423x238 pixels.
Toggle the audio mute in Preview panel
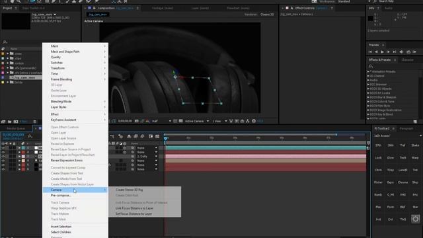401,52
